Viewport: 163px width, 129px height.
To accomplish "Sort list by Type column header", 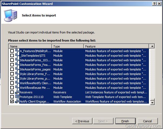I will [x=68, y=46].
